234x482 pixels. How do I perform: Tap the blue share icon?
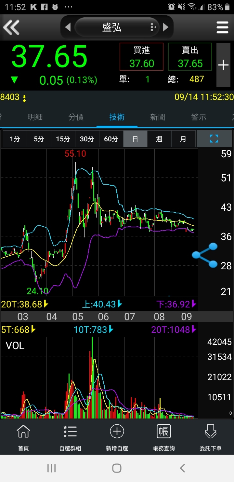point(204,255)
